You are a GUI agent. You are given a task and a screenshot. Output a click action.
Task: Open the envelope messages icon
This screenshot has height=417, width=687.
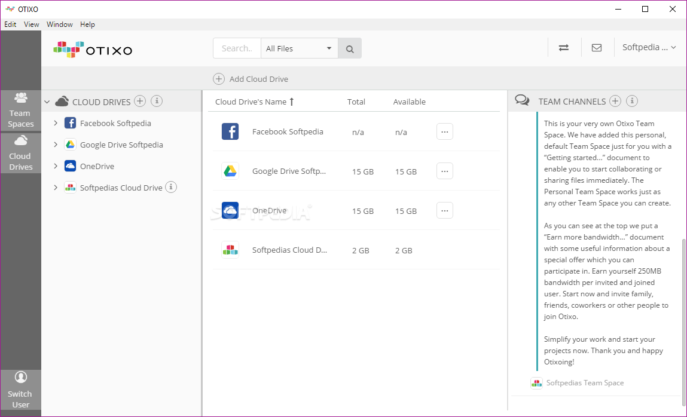point(596,48)
